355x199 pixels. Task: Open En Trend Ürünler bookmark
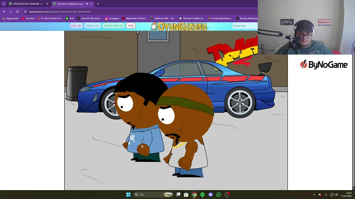[x=50, y=19]
